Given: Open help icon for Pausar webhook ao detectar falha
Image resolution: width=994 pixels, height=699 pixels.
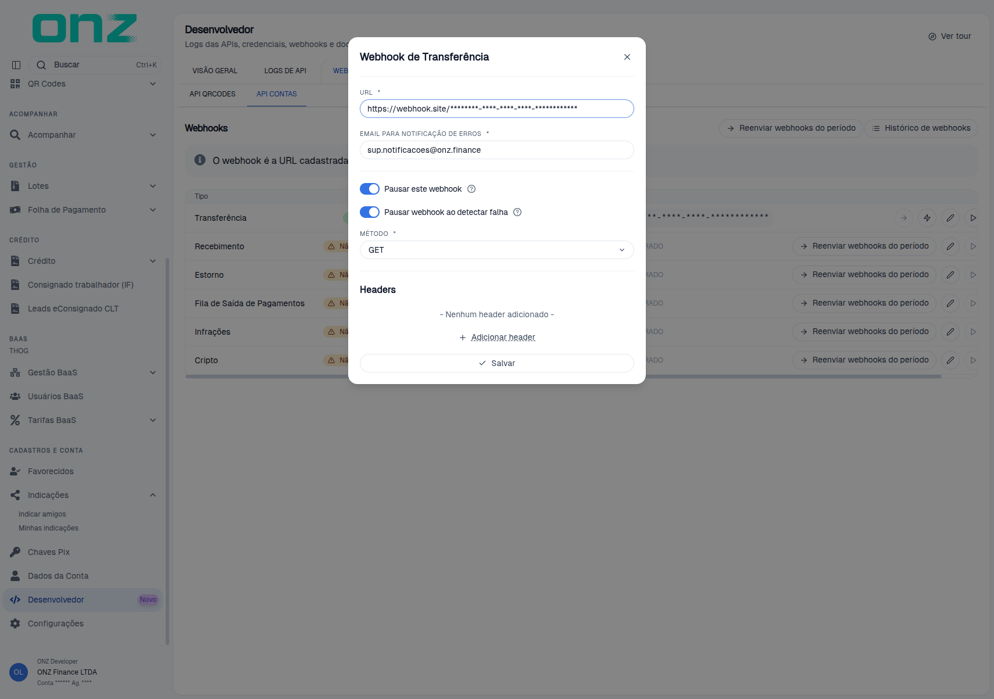Looking at the screenshot, I should coord(517,212).
